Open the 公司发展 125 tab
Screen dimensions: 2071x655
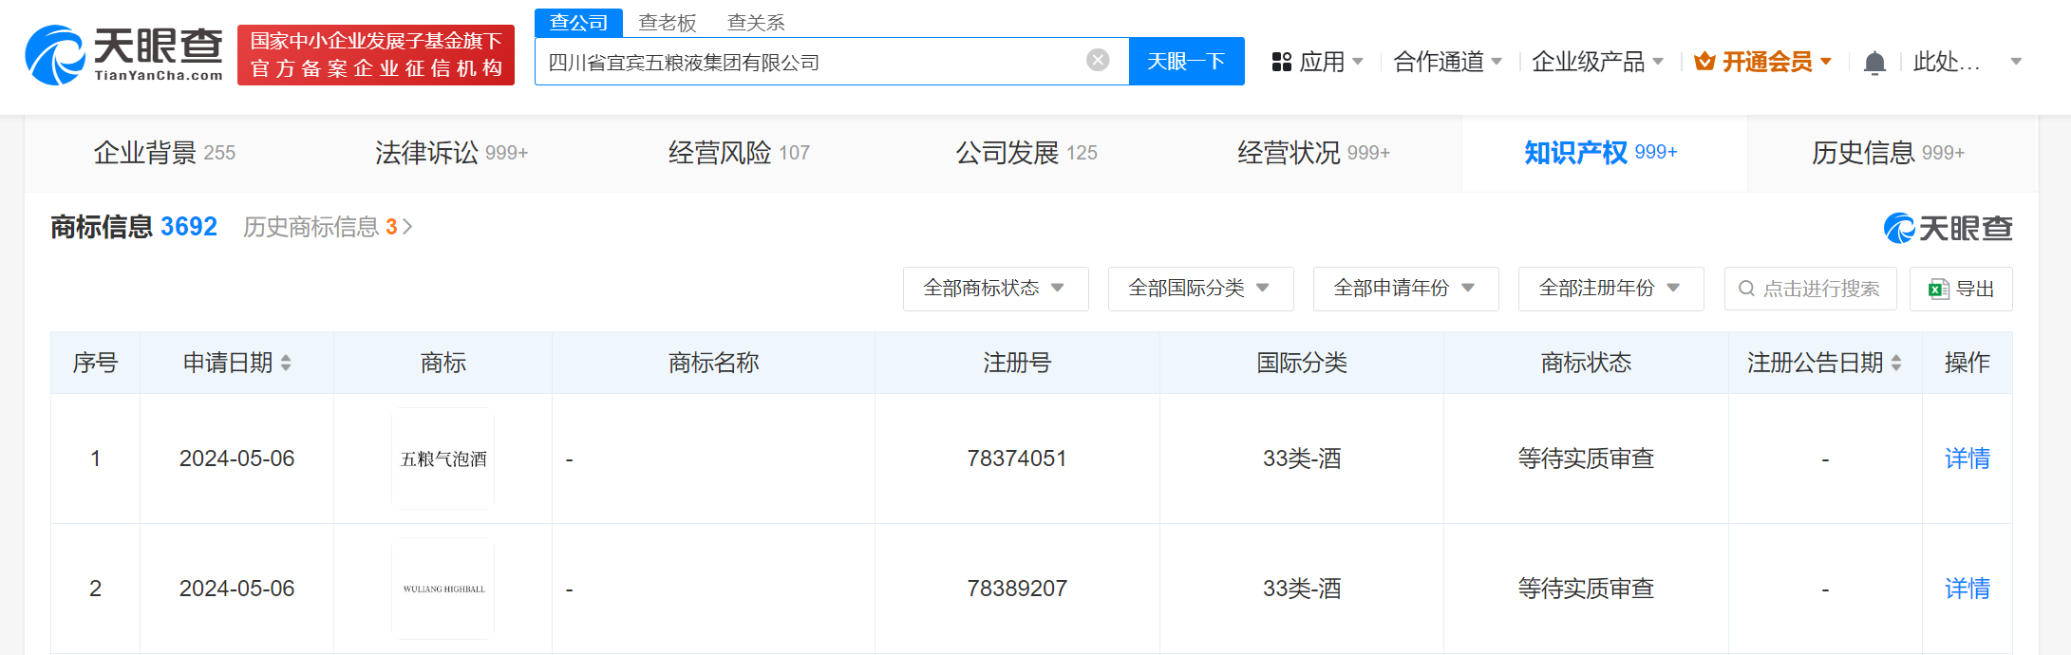[x=1026, y=153]
